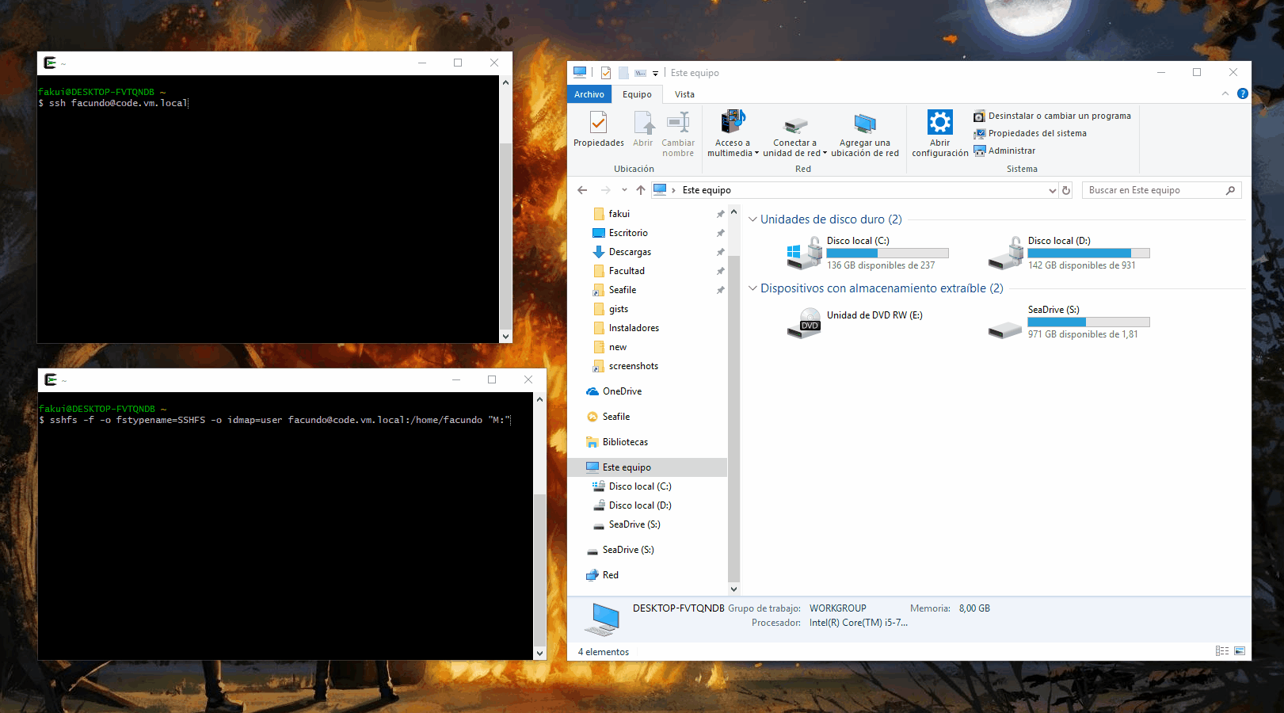Open Descargas in quick access
Screen dimensions: 1284x713
point(630,252)
